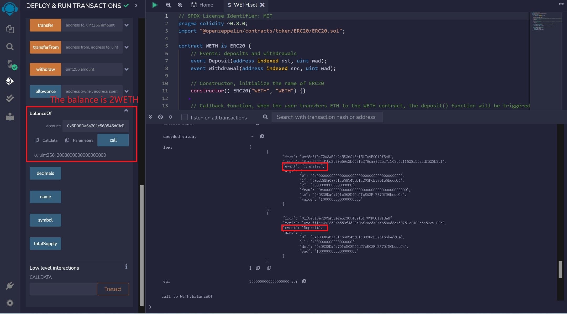Toggle listen on all transactions checkbox
This screenshot has width=567, height=314.
point(185,117)
